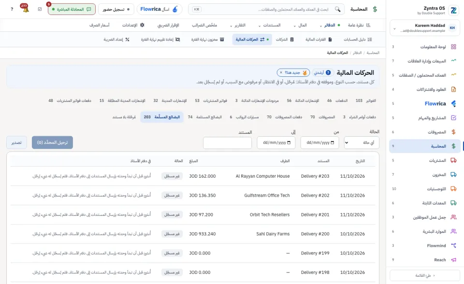Click the الشركات building icon
Viewport: 464px width, 284px height.
click(x=292, y=39)
